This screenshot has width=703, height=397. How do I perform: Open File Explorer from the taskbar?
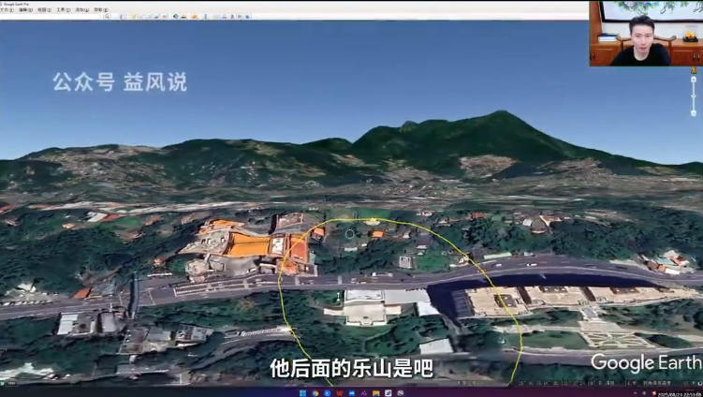click(x=376, y=393)
